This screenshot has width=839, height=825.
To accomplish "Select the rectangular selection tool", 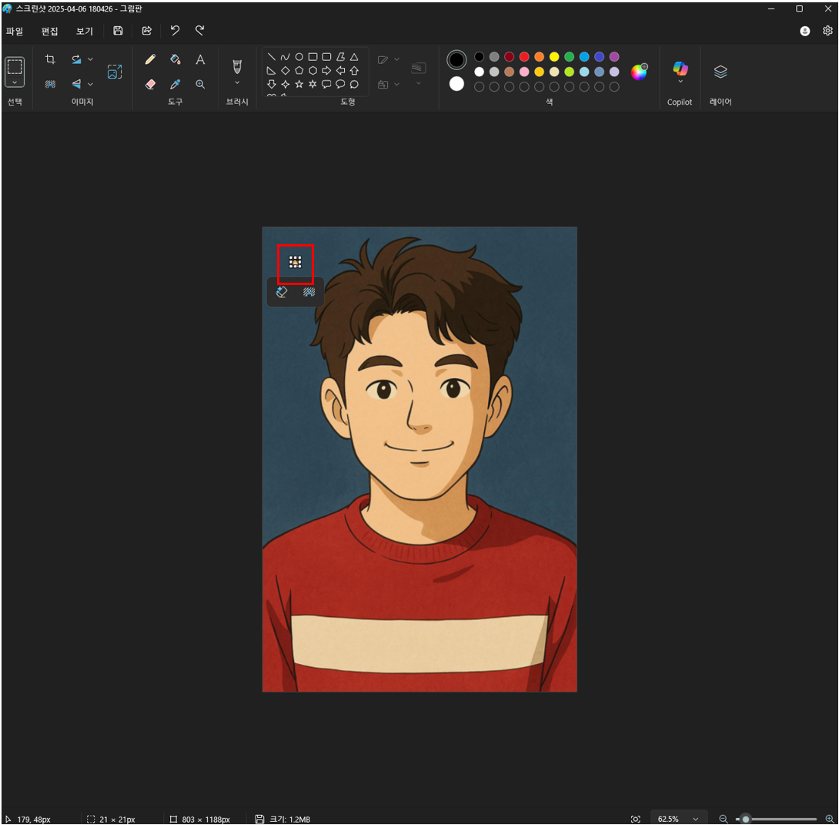I will pyautogui.click(x=15, y=67).
